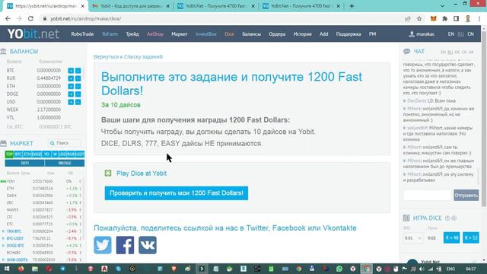Image resolution: width=487 pixels, height=274 pixels.
Task: Click the bank icon next to БАЛАНСЫ
Action: [x=3, y=51]
